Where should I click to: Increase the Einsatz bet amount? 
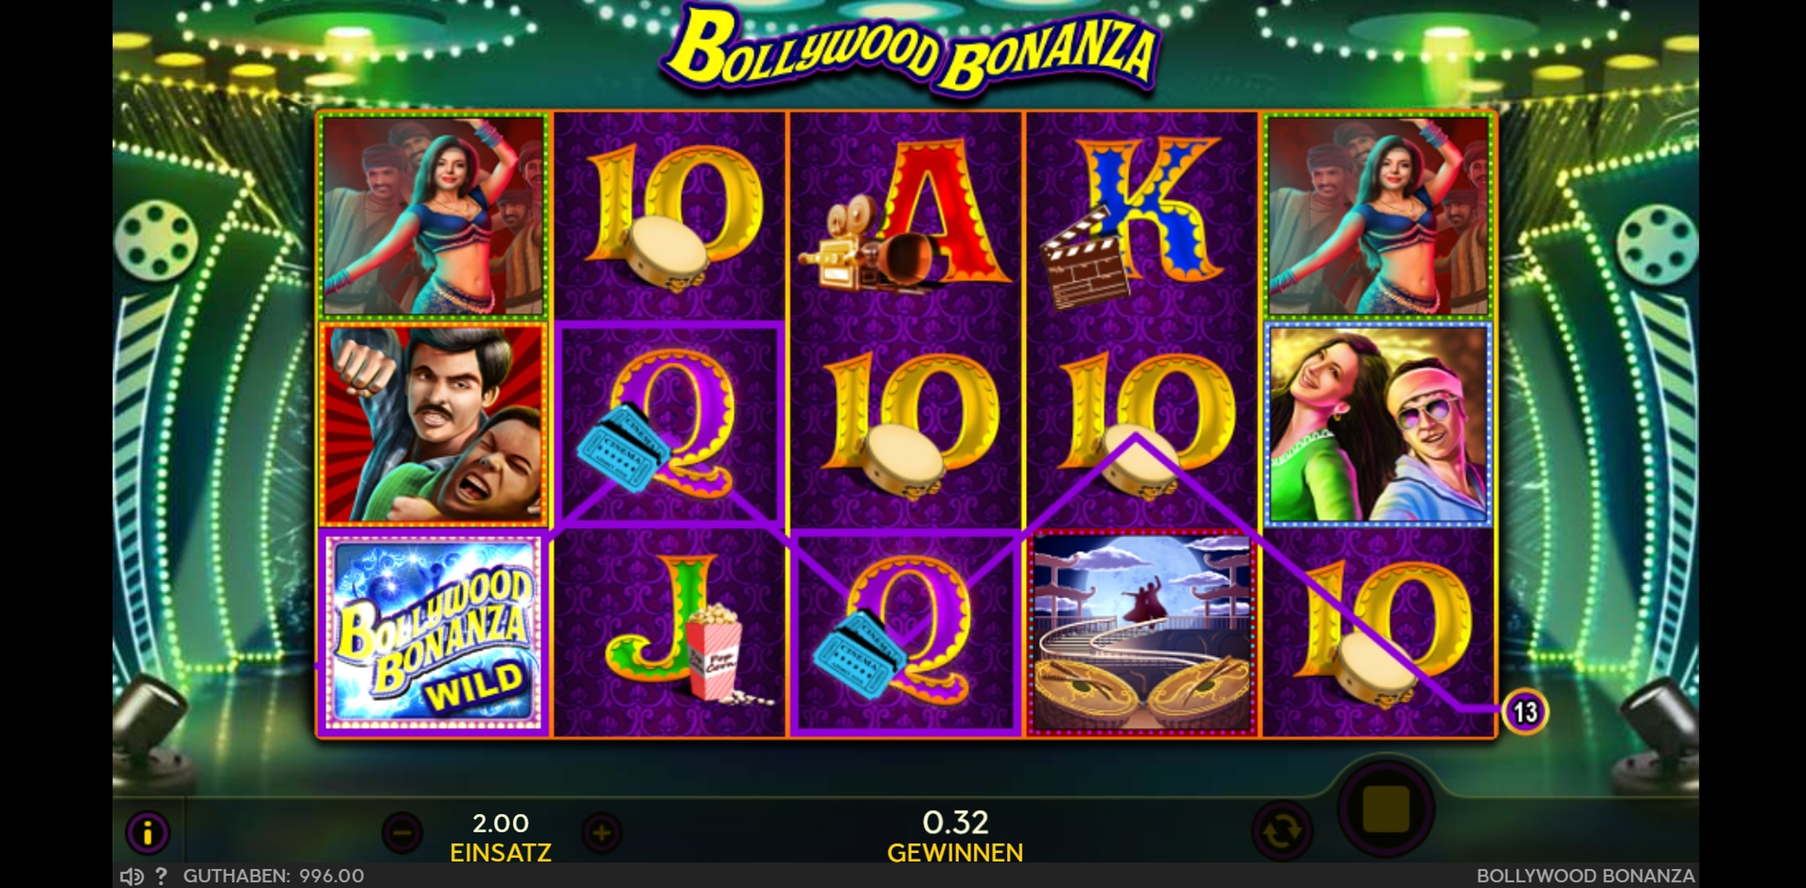(602, 833)
